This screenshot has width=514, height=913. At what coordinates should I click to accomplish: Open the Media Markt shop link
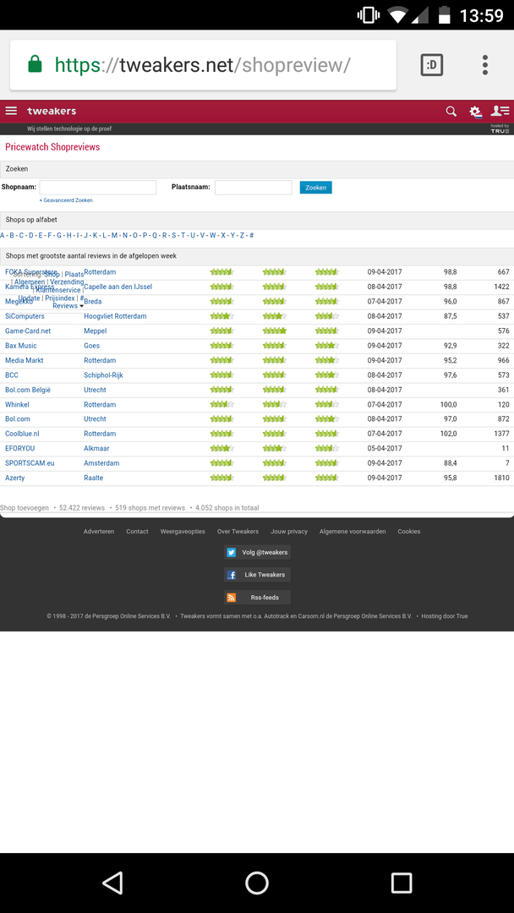tap(25, 360)
